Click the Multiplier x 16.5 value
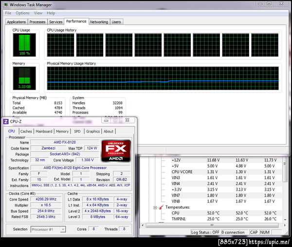292x247 pixels. point(46,205)
